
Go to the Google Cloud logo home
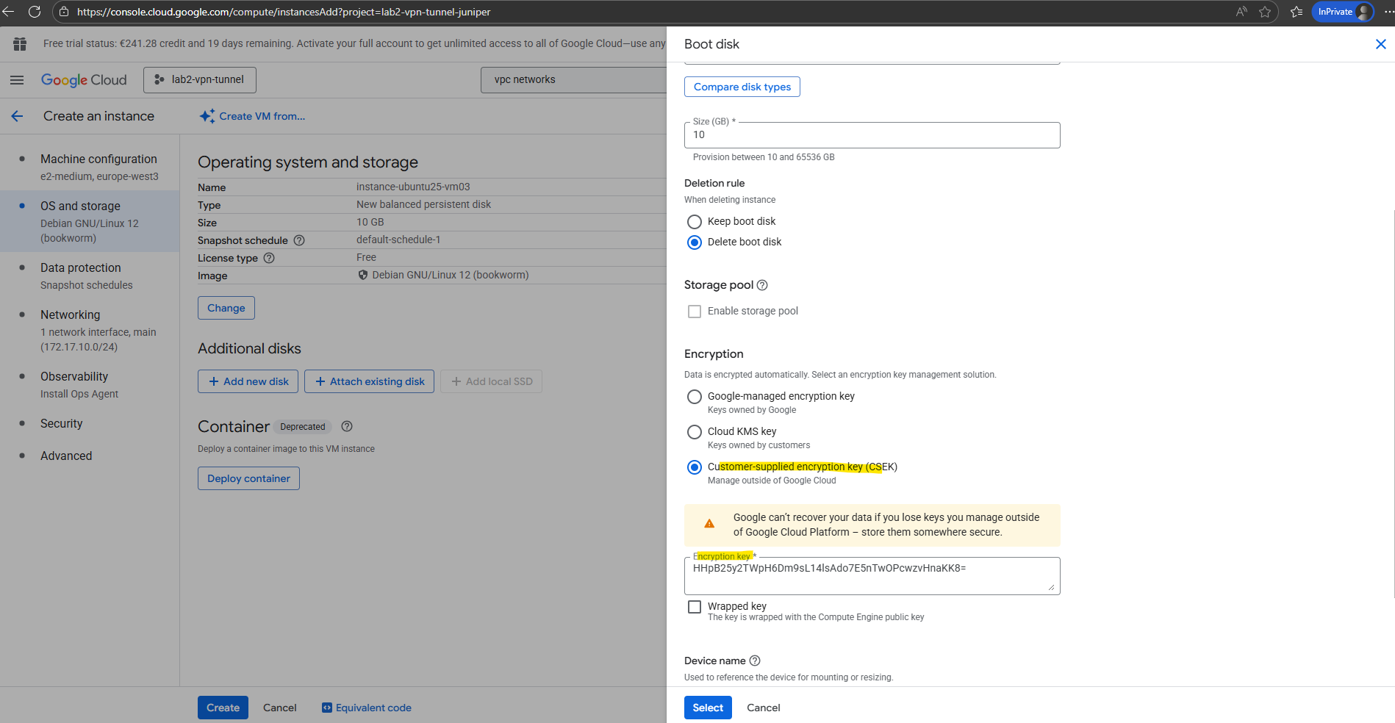tap(84, 80)
